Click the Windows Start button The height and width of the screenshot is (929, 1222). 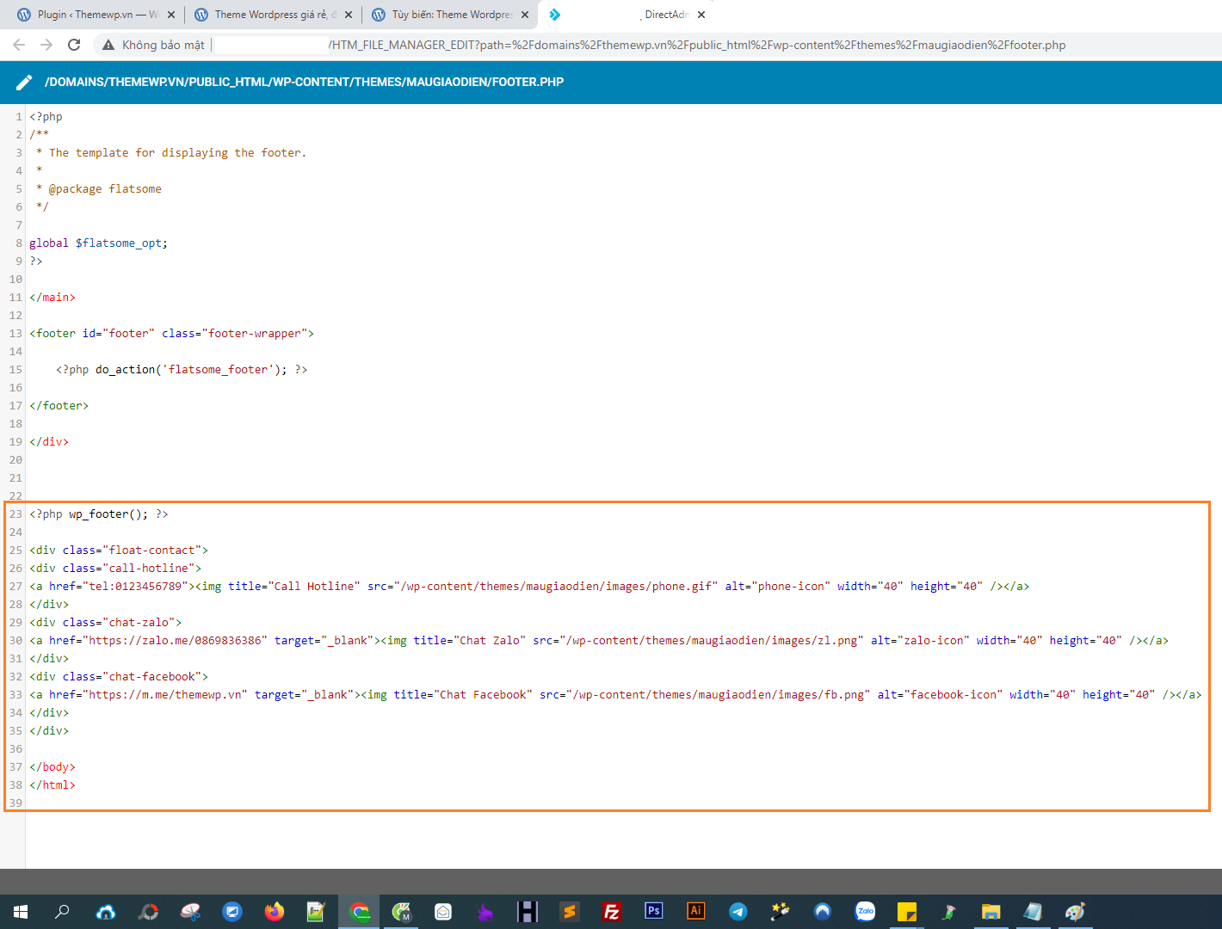20,911
